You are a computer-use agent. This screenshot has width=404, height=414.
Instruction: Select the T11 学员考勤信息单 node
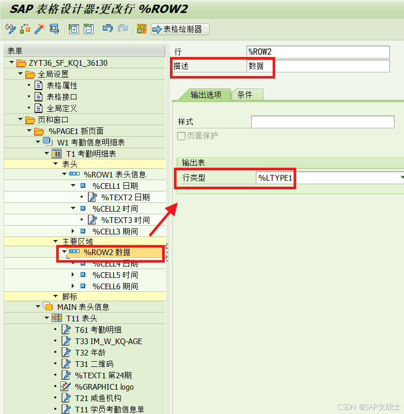pos(110,409)
